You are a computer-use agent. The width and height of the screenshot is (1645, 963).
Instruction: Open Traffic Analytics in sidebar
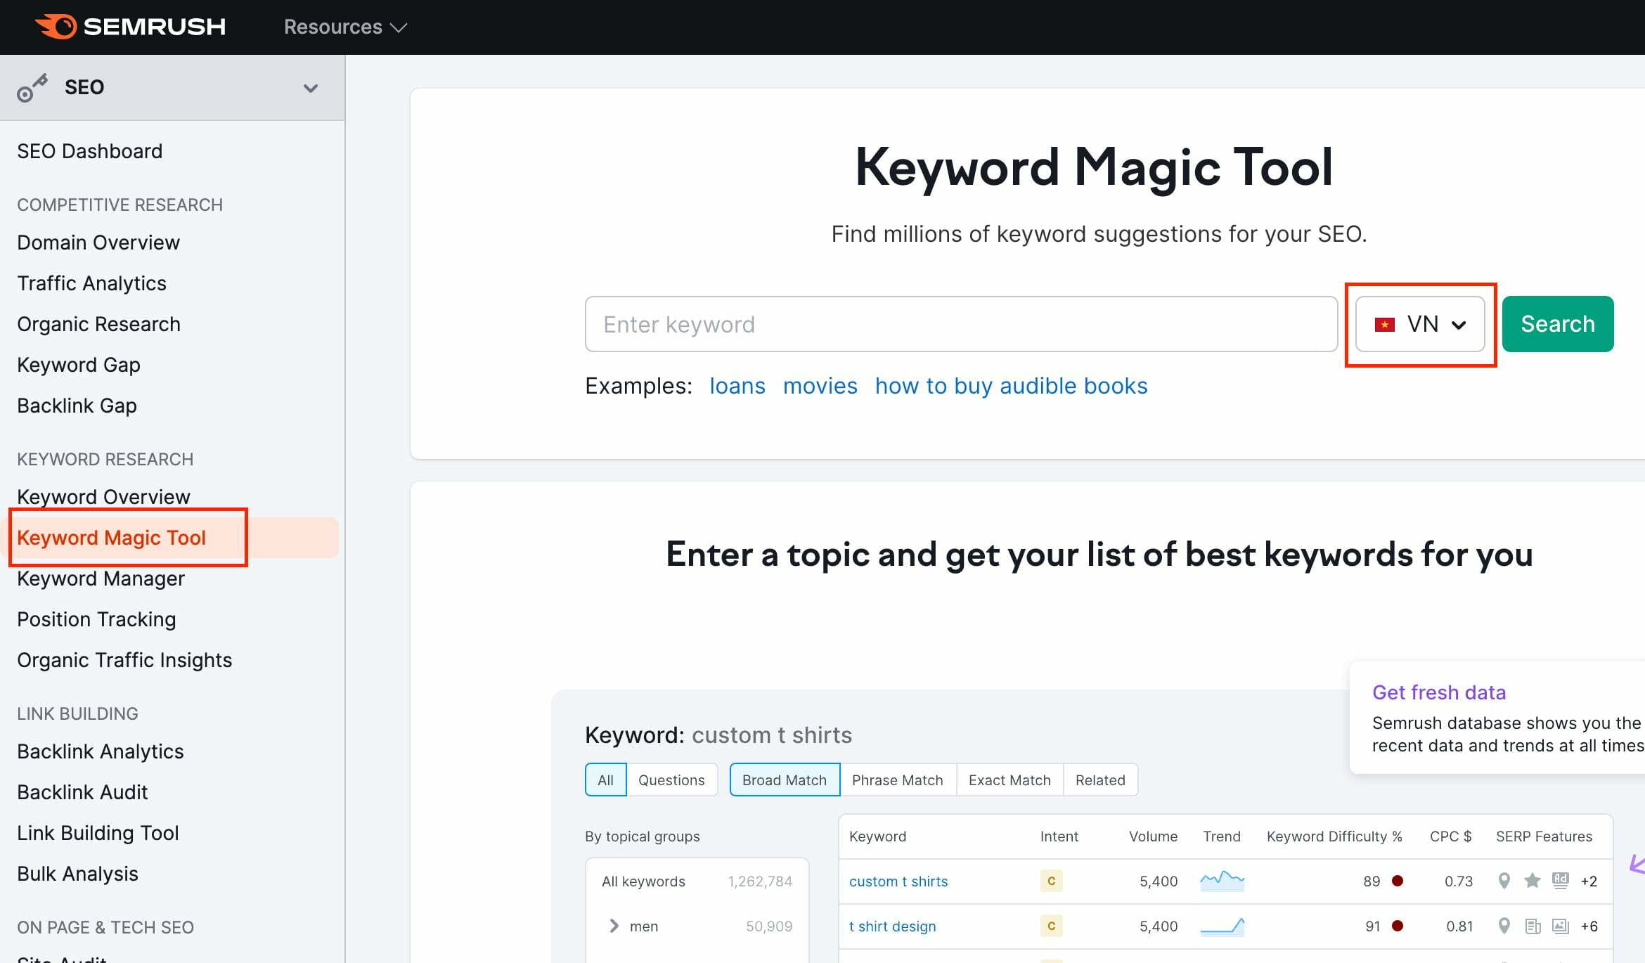91,283
